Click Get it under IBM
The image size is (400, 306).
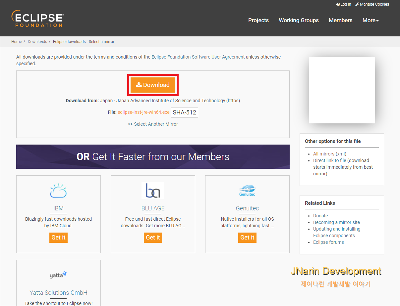[x=58, y=238]
